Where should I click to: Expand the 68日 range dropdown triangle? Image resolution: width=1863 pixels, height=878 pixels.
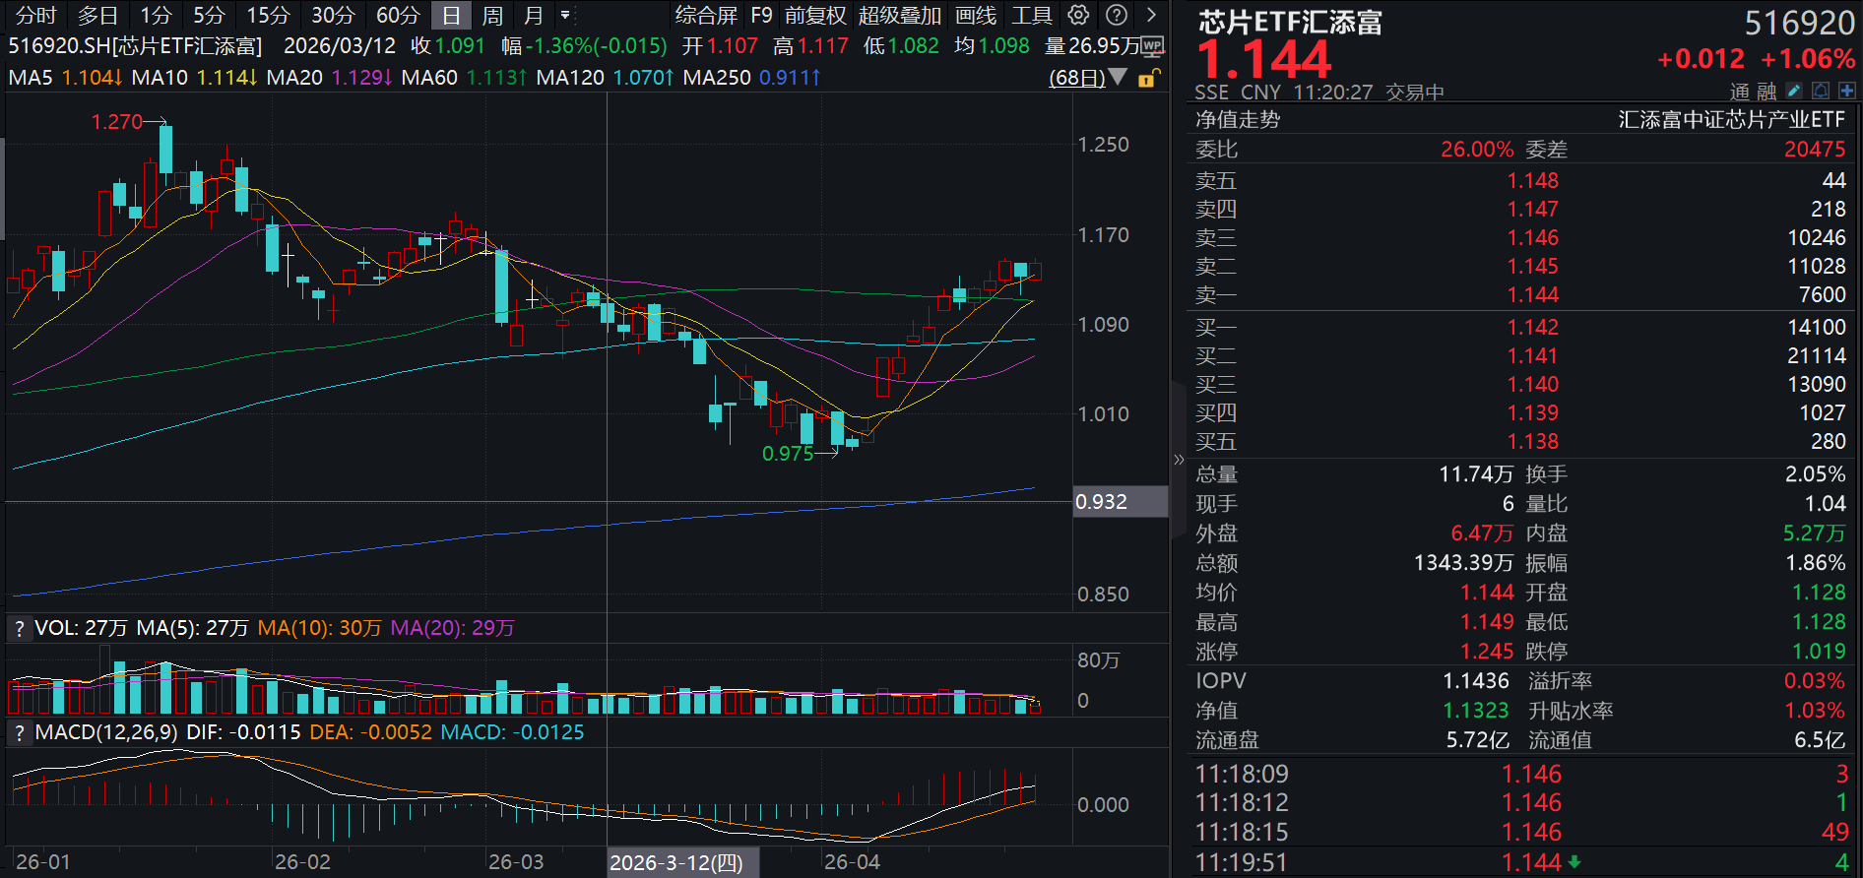point(1118,77)
